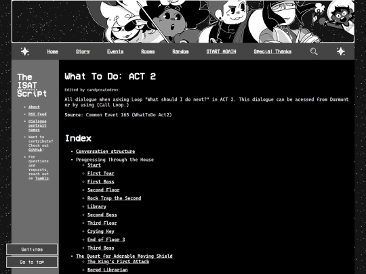This screenshot has width=366, height=274.
Task: Open the RSS Feed link
Action: (x=37, y=114)
